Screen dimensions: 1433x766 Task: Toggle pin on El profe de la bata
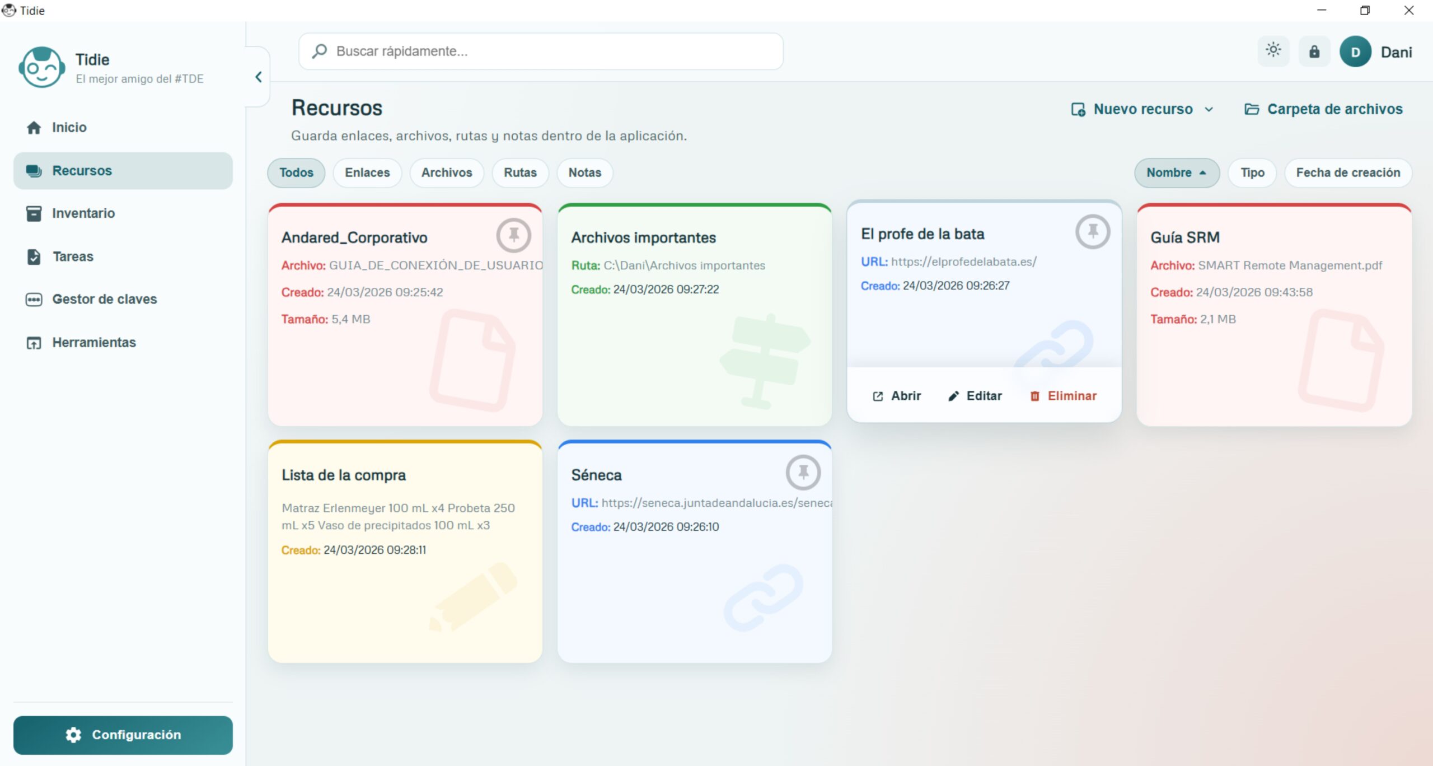[x=1092, y=231]
